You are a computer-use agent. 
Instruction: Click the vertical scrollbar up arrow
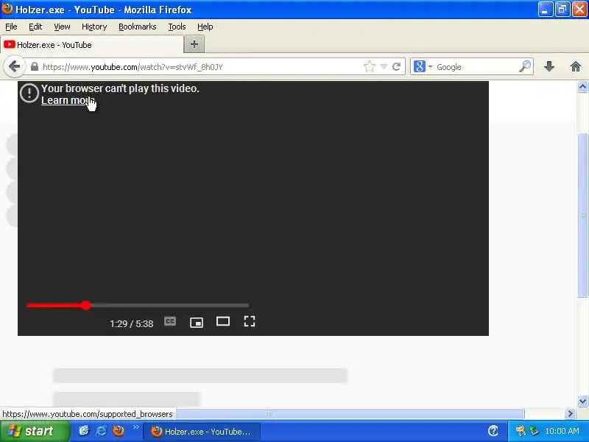[582, 87]
